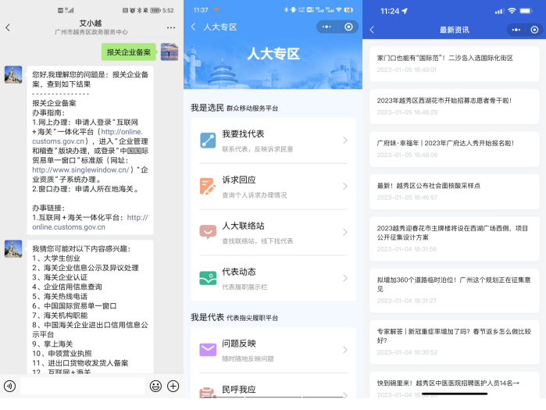
Task: Tap the voice input icon in chat
Action: pyautogui.click(x=9, y=386)
